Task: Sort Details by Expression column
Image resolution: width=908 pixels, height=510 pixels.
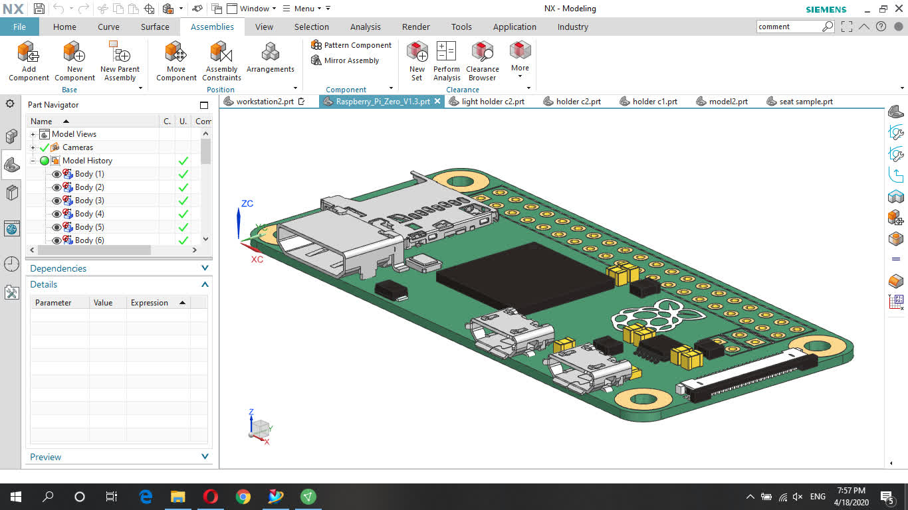Action: tap(158, 303)
